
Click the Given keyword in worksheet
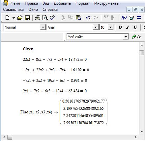click(x=28, y=49)
